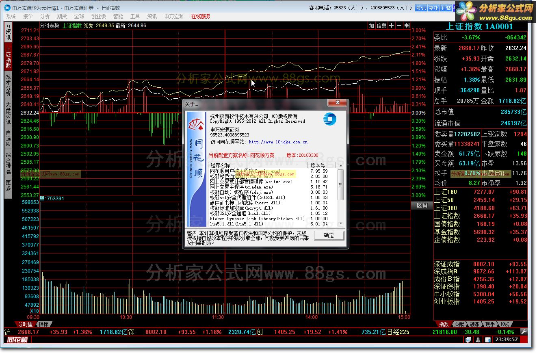
Task: Click the minus zoom-out chart icon
Action: pyautogui.click(x=399, y=26)
